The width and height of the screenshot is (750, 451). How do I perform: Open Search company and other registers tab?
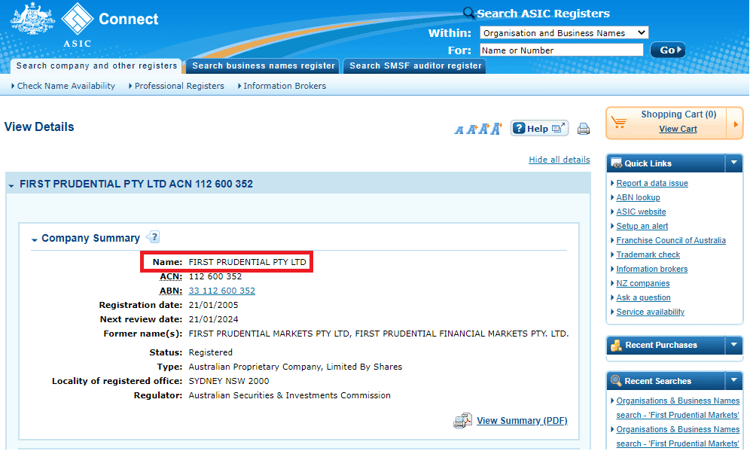point(96,66)
